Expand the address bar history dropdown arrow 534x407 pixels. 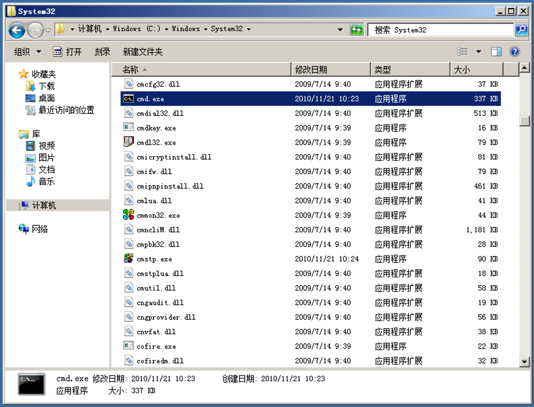pyautogui.click(x=340, y=29)
